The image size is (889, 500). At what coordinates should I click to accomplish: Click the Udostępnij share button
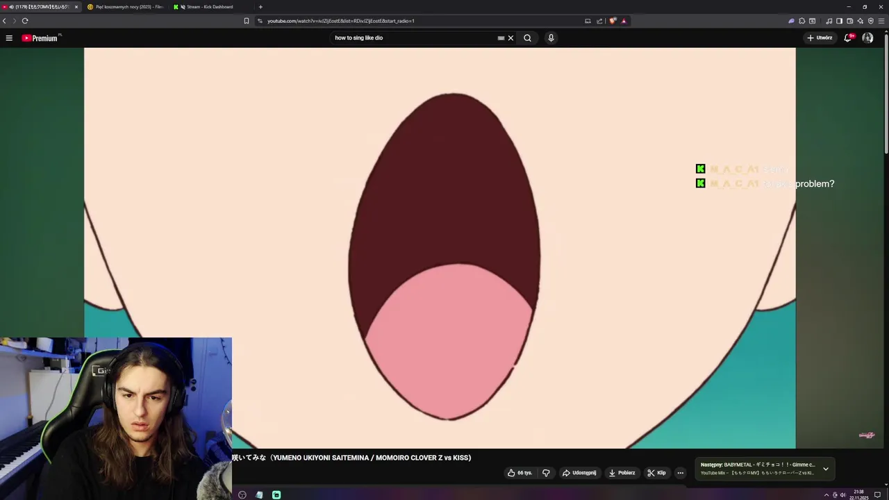[x=579, y=473]
